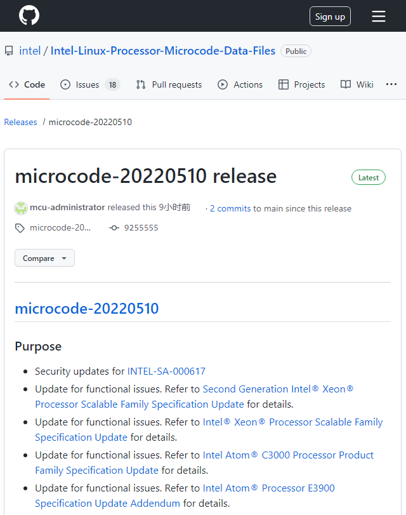The image size is (406, 515).
Task: Open the Wiki tab
Action: coord(357,84)
